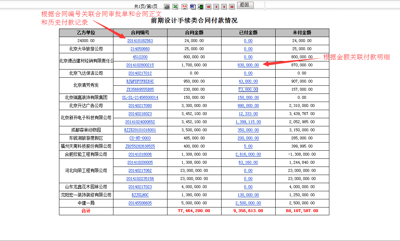
Task: Go to previous page arrow icon
Action: (x=216, y=6)
